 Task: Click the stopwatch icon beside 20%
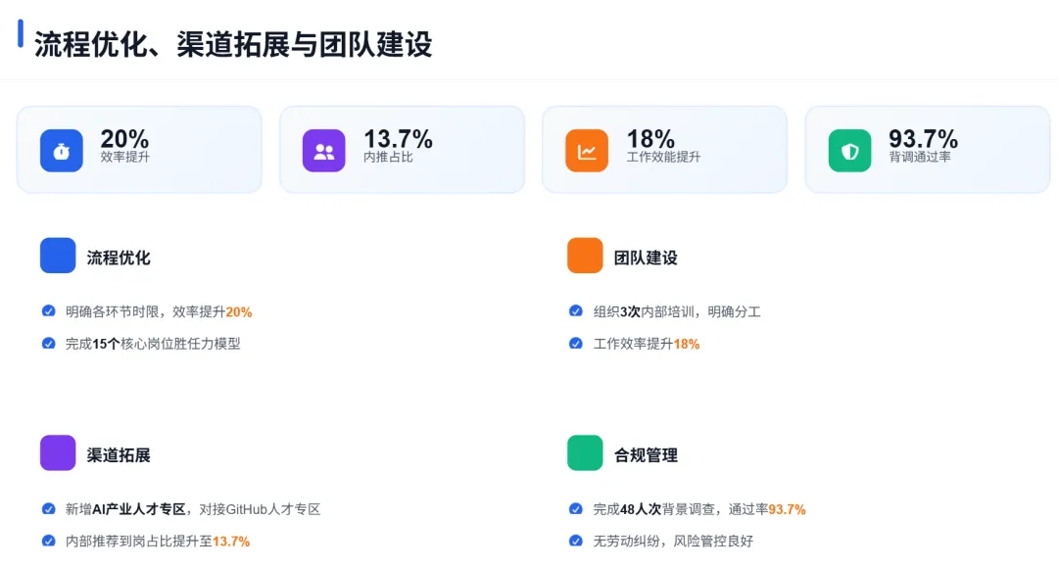(61, 151)
